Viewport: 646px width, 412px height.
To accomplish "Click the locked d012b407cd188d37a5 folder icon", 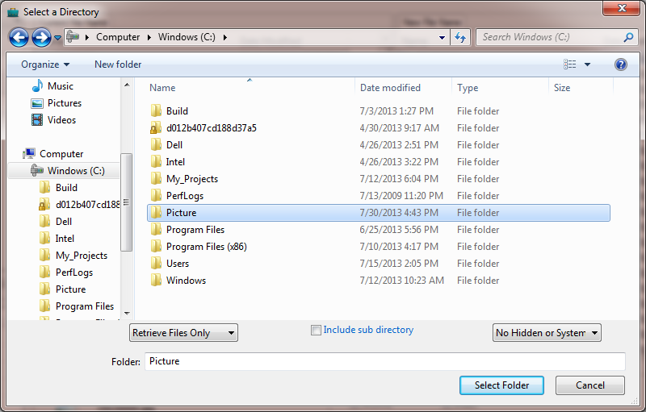I will 156,128.
